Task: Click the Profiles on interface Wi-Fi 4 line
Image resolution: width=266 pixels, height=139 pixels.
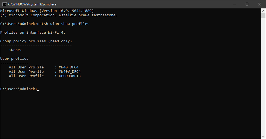Action: (33, 33)
